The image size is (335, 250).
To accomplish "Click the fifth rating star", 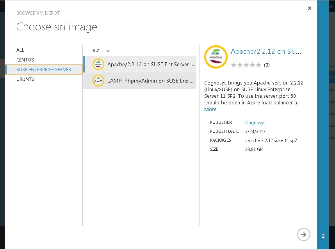I will 259,65.
